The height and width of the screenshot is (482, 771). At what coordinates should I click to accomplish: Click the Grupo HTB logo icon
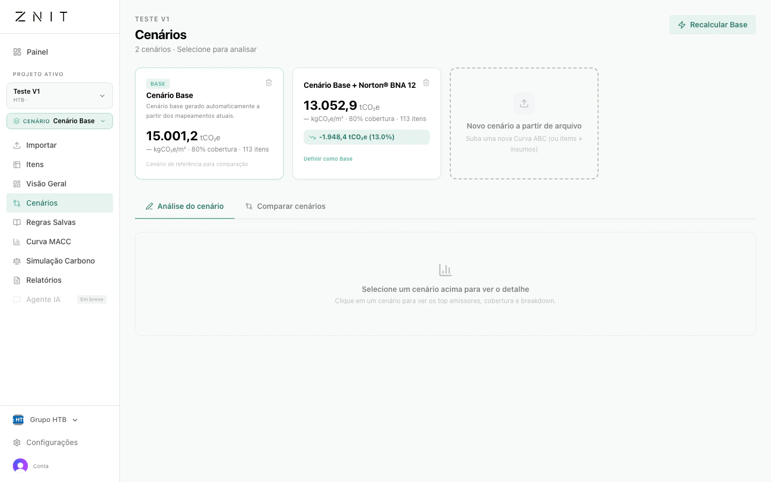tap(18, 420)
